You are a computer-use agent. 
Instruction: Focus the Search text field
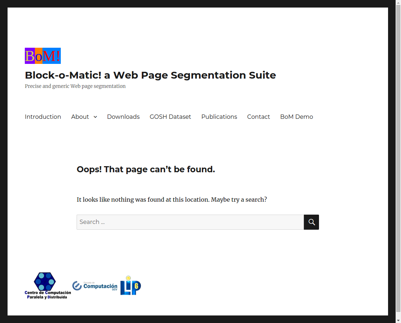190,222
